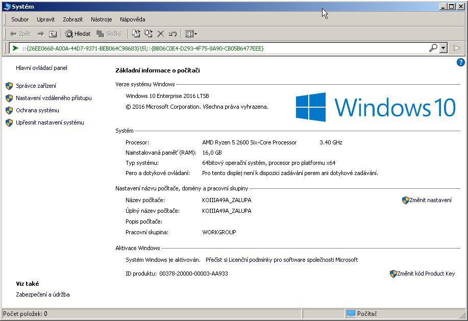Open Upřesnit nastavení systému link
Image resolution: width=468 pixels, height=321 pixels.
[x=50, y=122]
